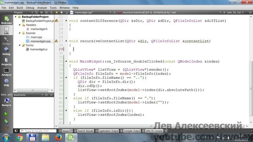Open the Debug menu

(30, 7)
